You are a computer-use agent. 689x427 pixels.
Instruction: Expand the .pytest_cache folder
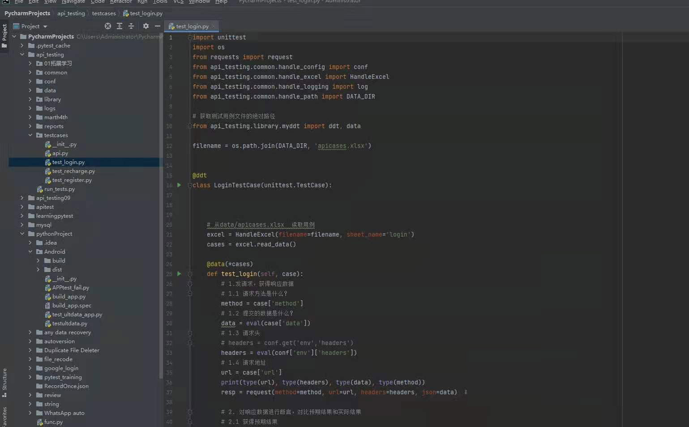point(22,45)
